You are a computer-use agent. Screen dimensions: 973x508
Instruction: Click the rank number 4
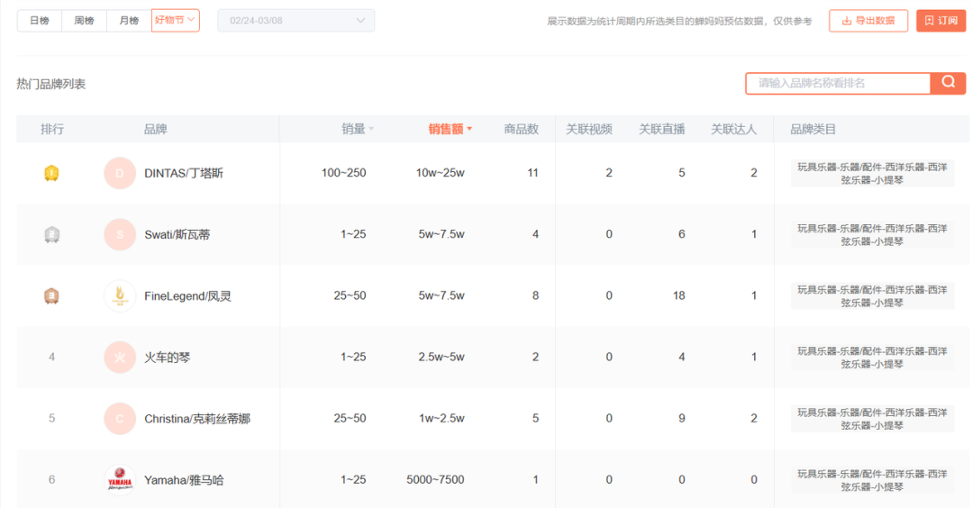51,358
